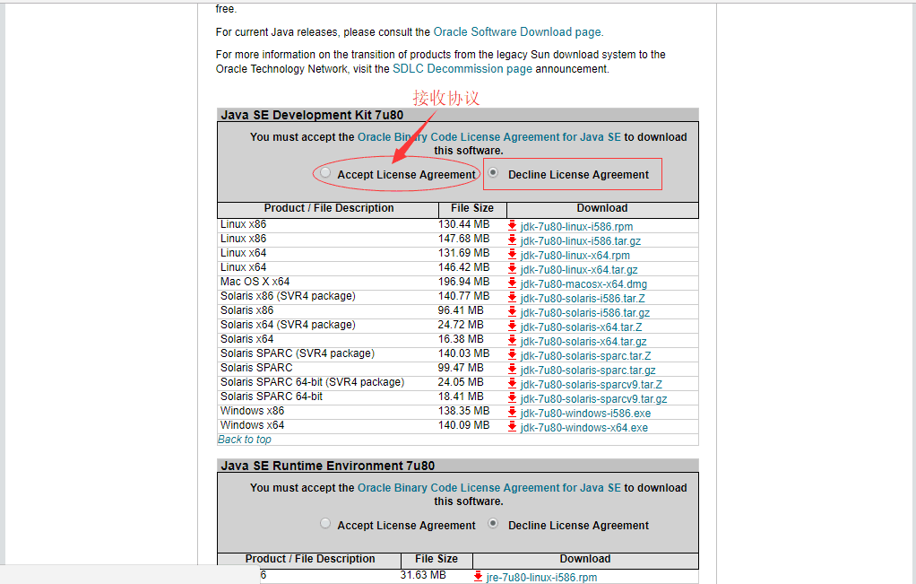The image size is (916, 584).
Task: Download jdk-7u80-solaris-i586.tar.Z file link
Action: point(583,298)
